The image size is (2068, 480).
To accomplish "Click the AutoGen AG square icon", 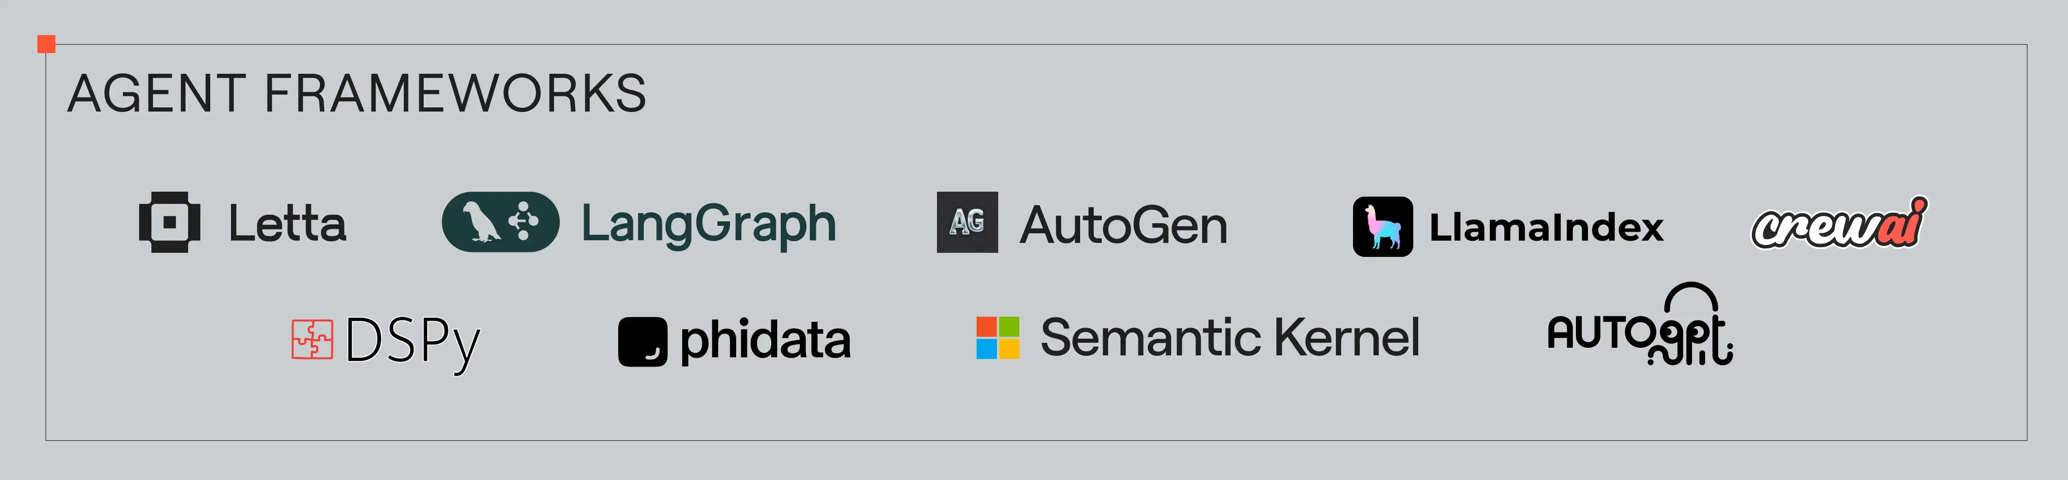I will (x=967, y=222).
